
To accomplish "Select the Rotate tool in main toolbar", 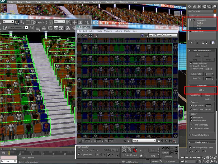I will pyautogui.click(x=45, y=22).
